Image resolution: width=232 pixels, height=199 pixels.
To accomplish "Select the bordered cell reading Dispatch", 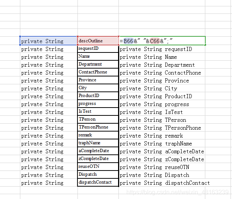I will point(98,175).
